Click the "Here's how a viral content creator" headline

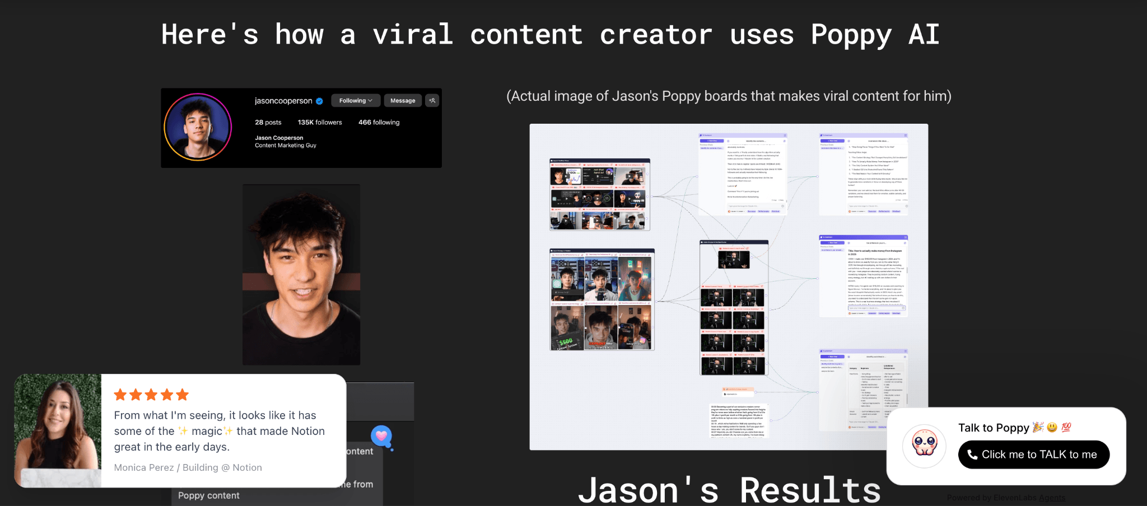tap(551, 35)
